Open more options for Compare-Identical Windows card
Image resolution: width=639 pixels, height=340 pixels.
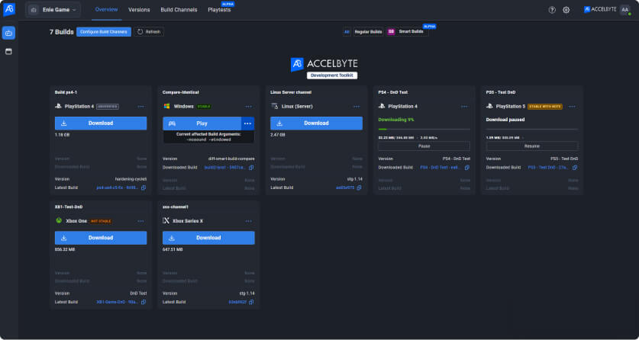[x=249, y=107]
